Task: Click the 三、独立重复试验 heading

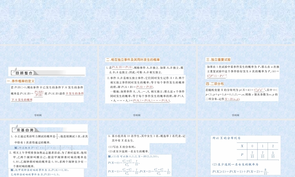Action: point(218,60)
